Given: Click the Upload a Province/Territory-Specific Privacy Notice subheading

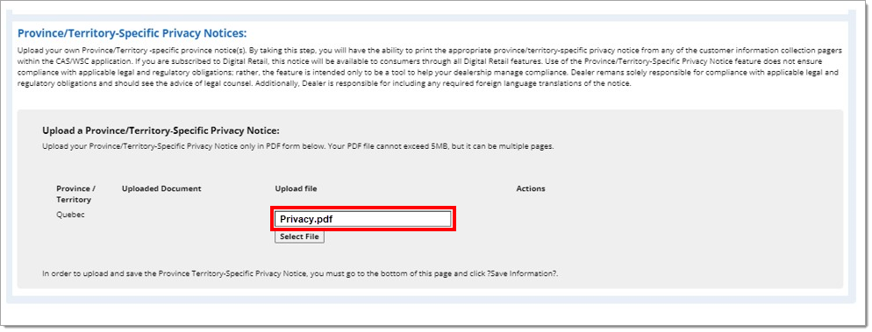Looking at the screenshot, I should click(x=161, y=131).
